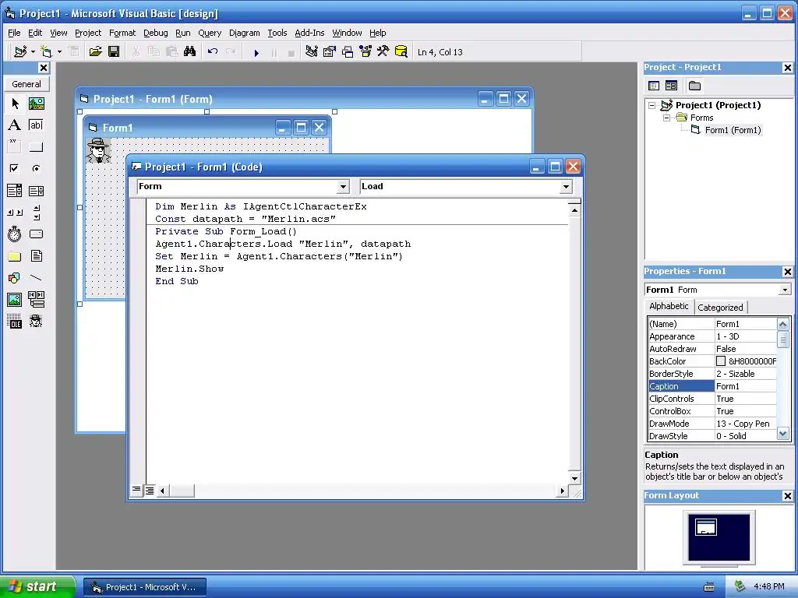The width and height of the screenshot is (798, 598).
Task: Open the Windows start button
Action: pos(37,586)
